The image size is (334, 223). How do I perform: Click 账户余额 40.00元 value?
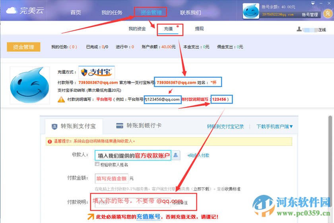pyautogui.click(x=168, y=47)
